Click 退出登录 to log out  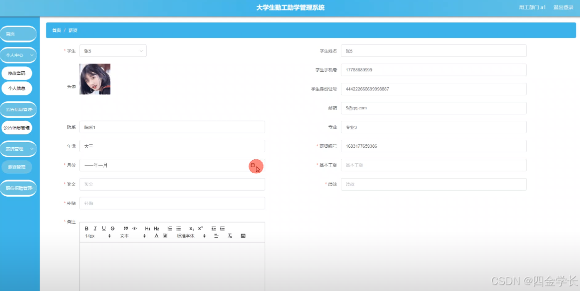[x=563, y=7]
